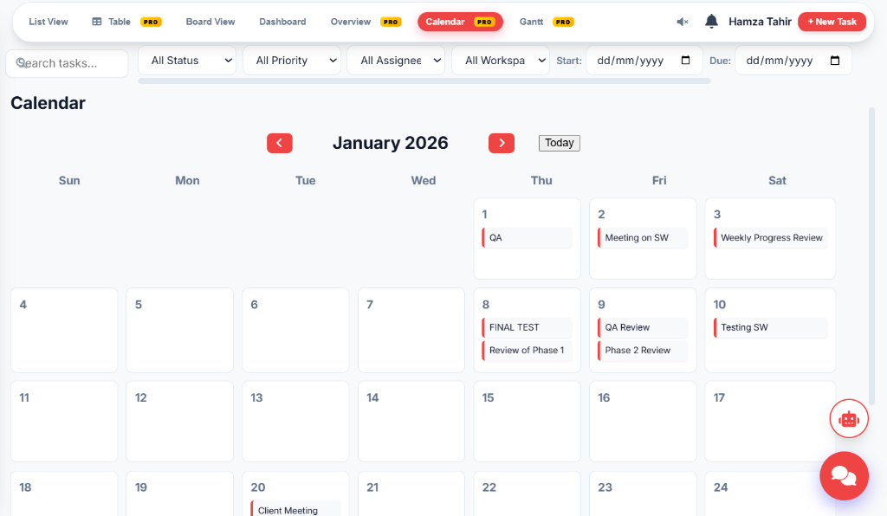Mute notifications via the speaker icon
The width and height of the screenshot is (887, 516).
coord(683,21)
